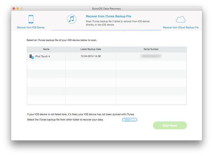The width and height of the screenshot is (213, 156).
Task: Click the iPod Touch 4 device icon
Action: 32,56
